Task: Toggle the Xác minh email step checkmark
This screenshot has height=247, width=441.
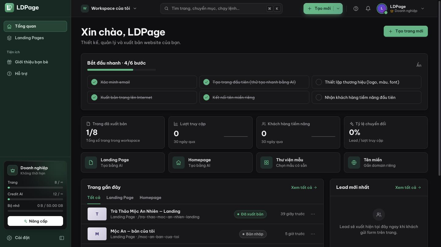Action: pos(94,82)
